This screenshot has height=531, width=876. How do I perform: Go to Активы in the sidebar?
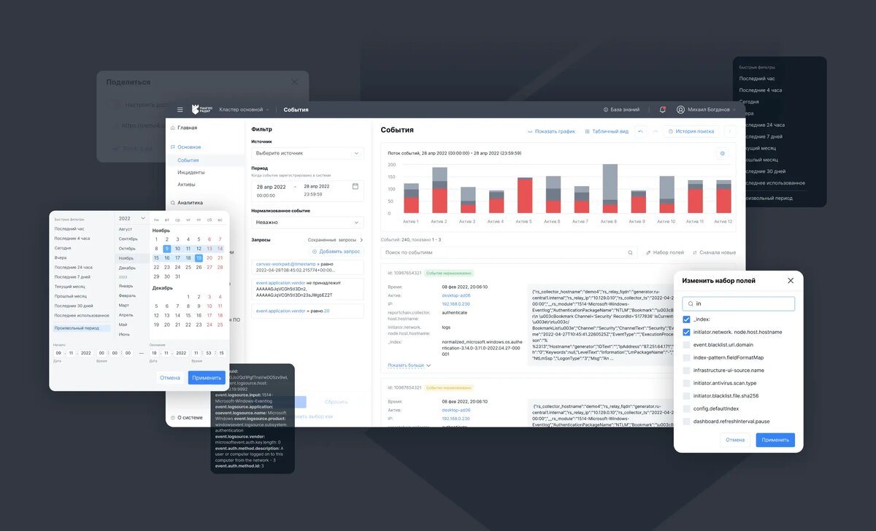click(187, 185)
